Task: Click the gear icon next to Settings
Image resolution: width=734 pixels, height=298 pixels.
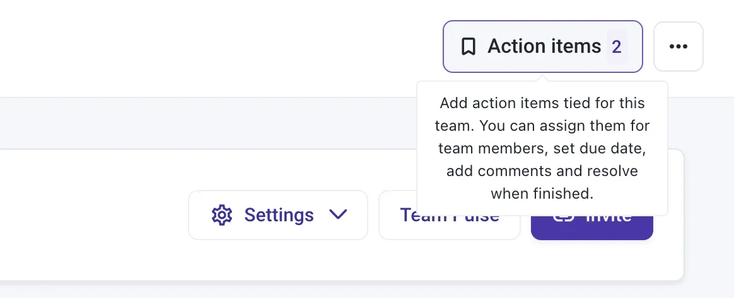Action: tap(221, 215)
